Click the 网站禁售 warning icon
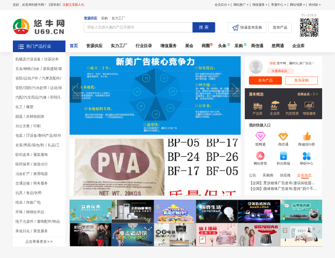This screenshot has height=258, width=335. [x=260, y=155]
